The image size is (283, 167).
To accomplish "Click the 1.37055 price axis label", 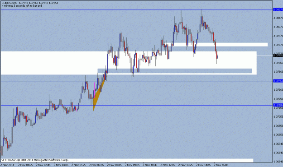I will pos(278,116).
